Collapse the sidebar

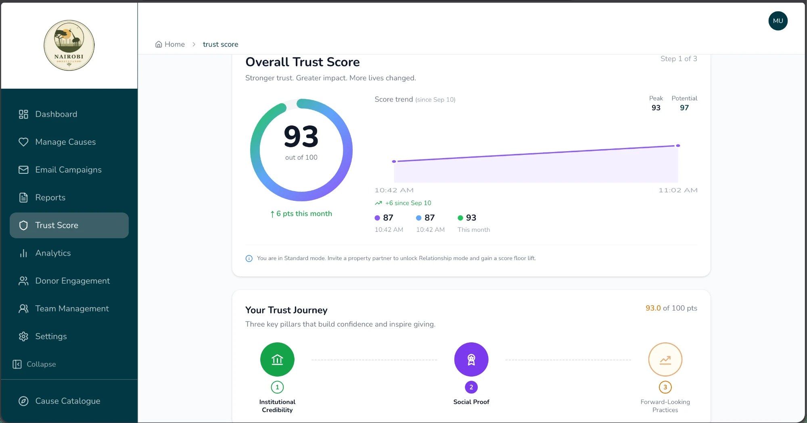tap(34, 364)
